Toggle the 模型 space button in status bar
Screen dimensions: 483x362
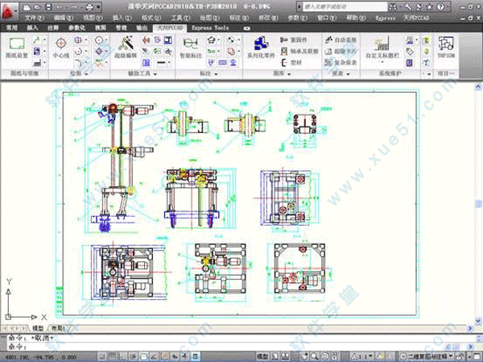pyautogui.click(x=262, y=356)
